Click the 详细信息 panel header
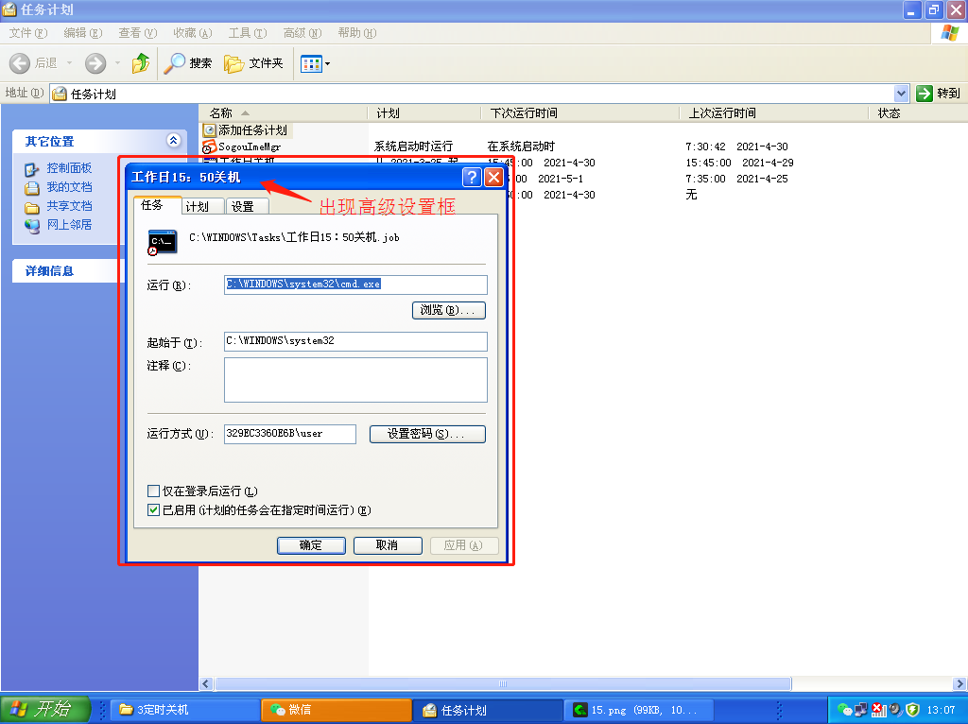Screen dimensions: 968x724 pyautogui.click(x=68, y=271)
